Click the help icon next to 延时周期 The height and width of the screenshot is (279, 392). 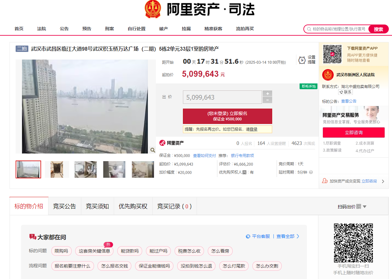coord(311,172)
